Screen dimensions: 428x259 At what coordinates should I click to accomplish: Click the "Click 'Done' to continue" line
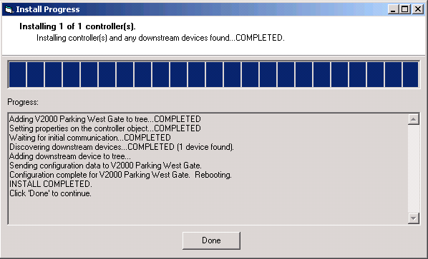click(x=50, y=193)
